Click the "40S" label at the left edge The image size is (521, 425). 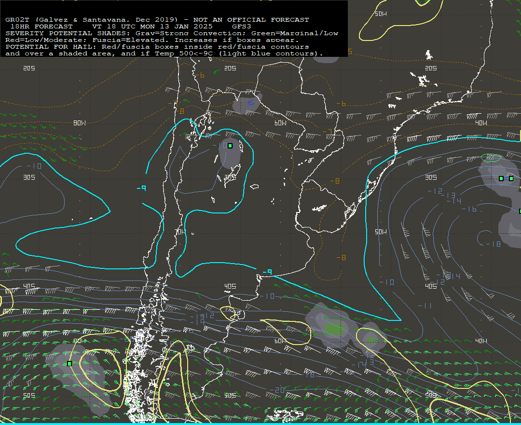[29, 286]
